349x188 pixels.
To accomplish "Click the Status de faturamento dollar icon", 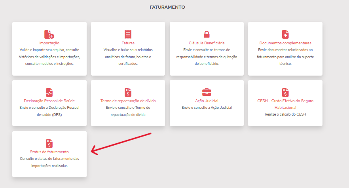I will point(49,143).
